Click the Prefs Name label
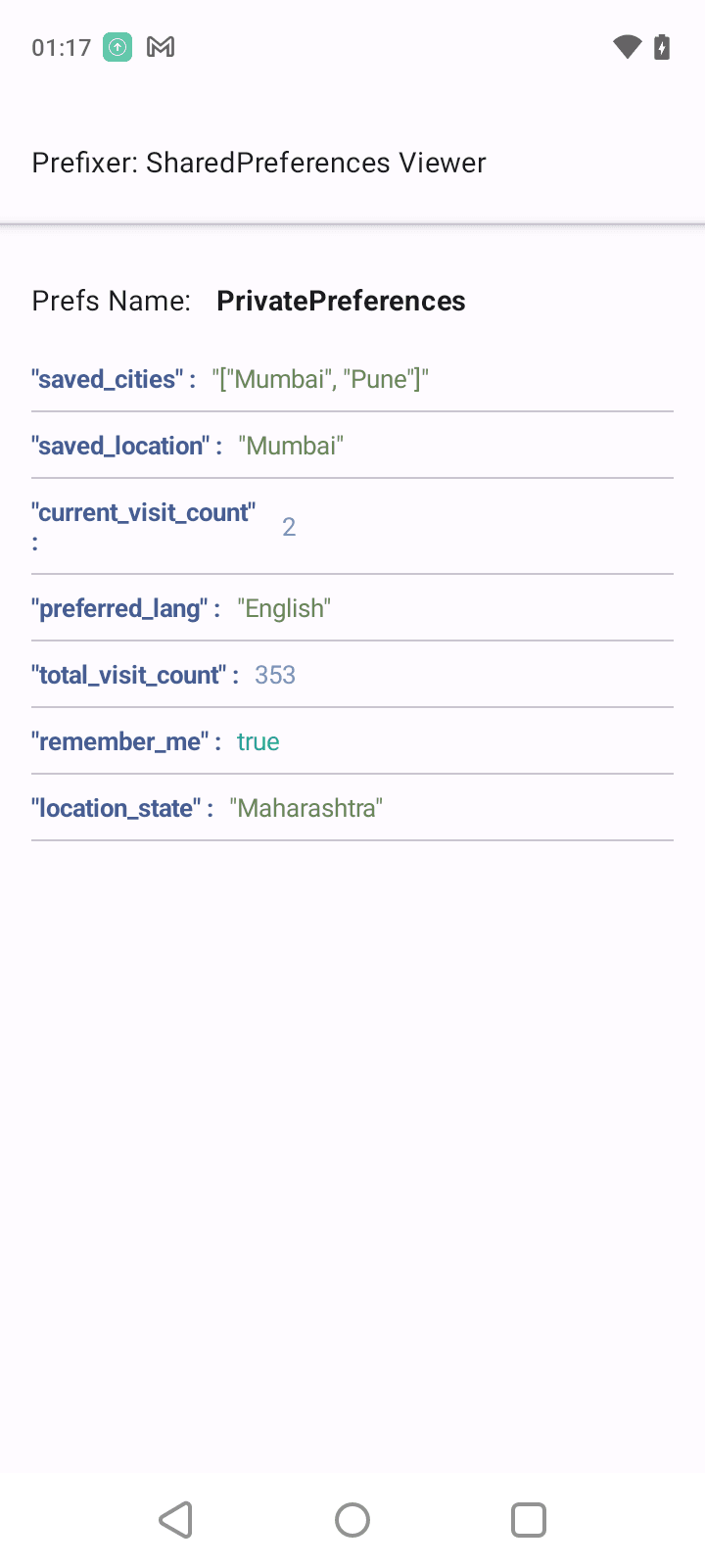The width and height of the screenshot is (705, 1567). point(111,301)
